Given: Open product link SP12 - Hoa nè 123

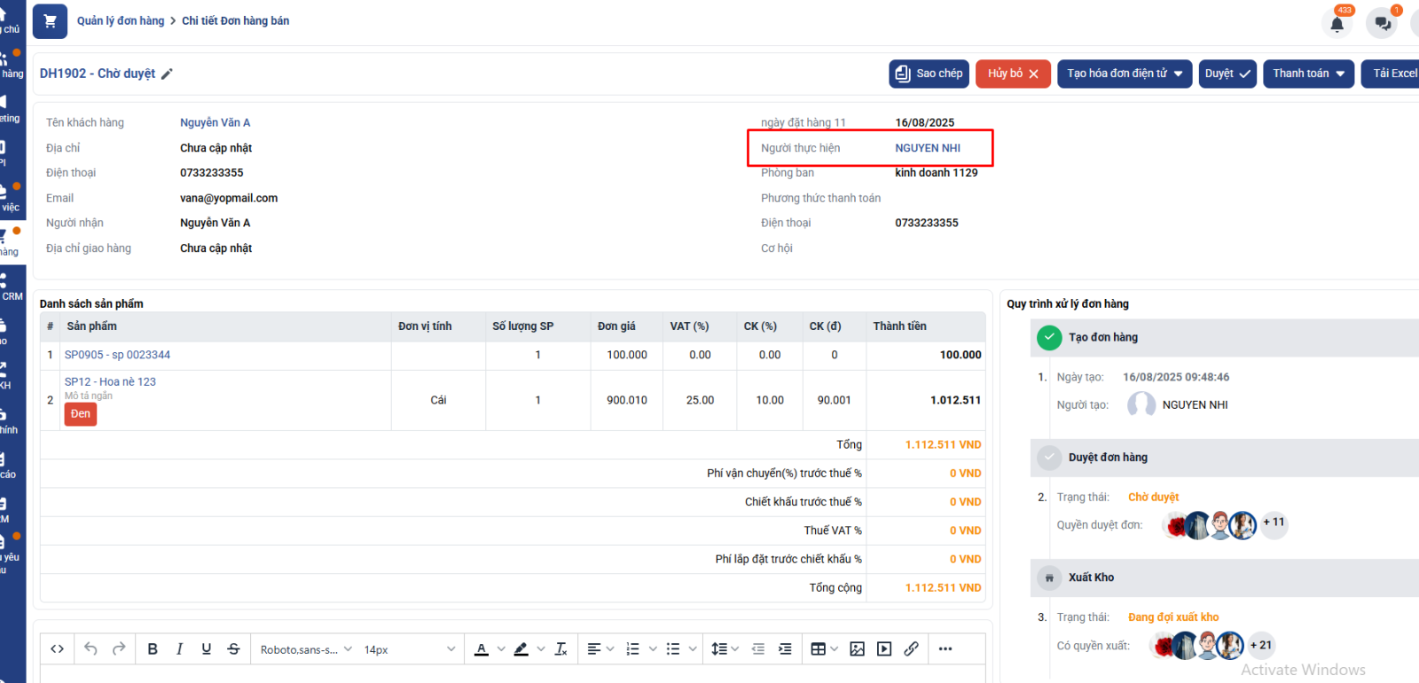Looking at the screenshot, I should point(110,381).
